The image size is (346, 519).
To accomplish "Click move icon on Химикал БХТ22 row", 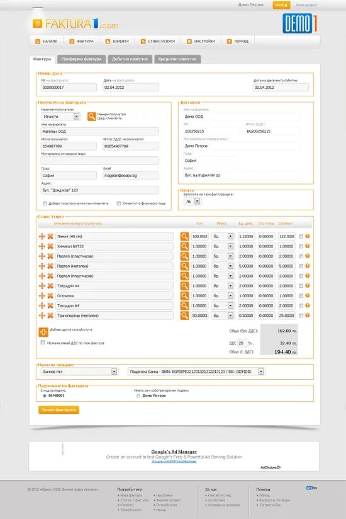I will [x=42, y=246].
